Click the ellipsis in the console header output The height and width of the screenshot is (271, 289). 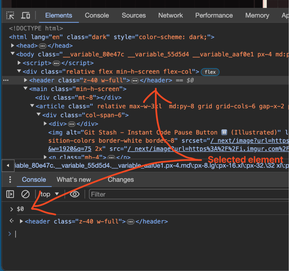click(x=130, y=222)
